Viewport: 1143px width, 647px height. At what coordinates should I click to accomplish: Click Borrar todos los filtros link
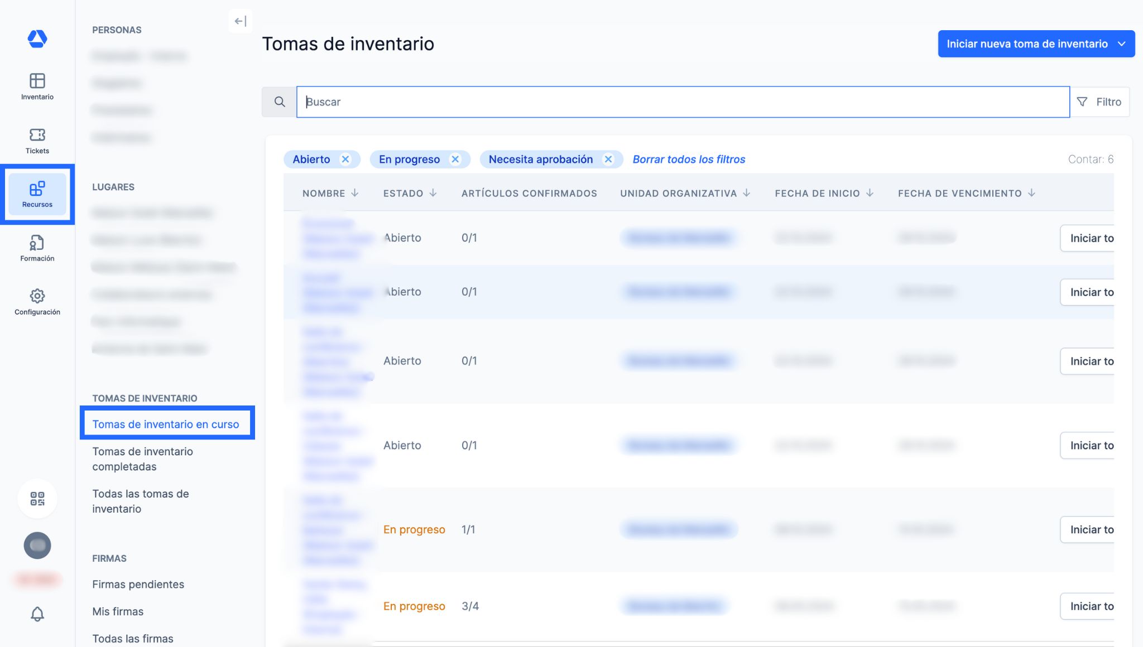coord(689,160)
